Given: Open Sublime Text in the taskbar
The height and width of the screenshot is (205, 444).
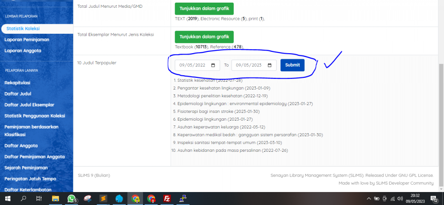Looking at the screenshot, I should (x=103, y=199).
